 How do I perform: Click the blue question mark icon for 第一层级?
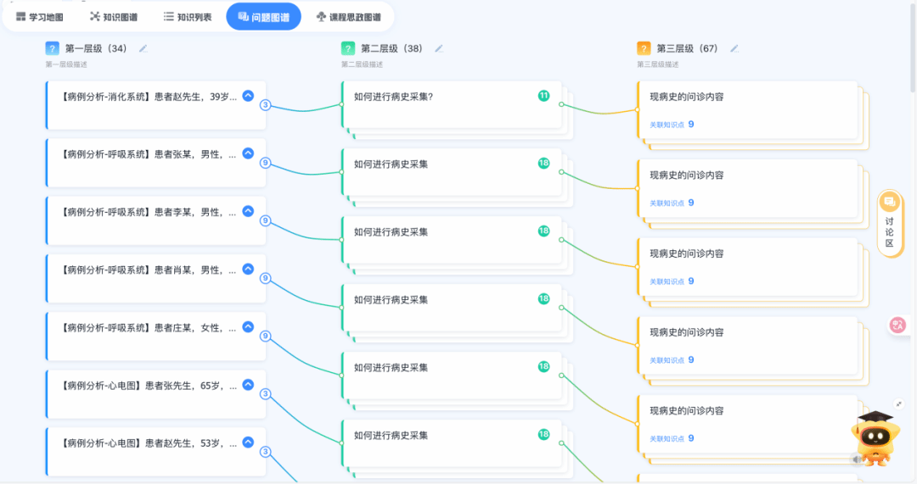tap(53, 49)
